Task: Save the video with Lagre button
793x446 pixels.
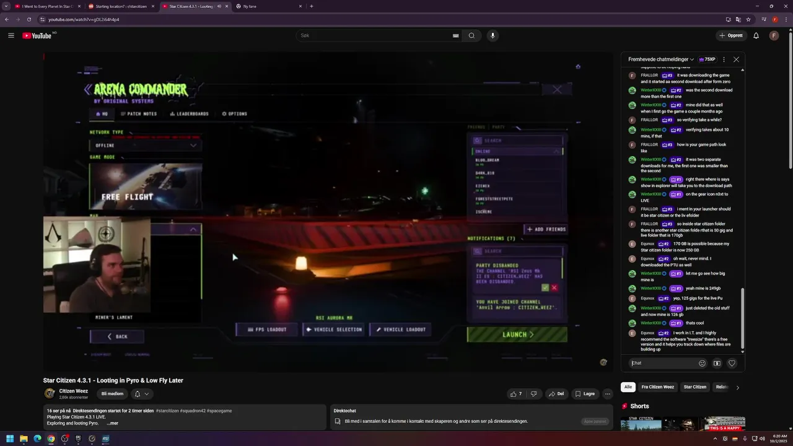Action: [585, 393]
